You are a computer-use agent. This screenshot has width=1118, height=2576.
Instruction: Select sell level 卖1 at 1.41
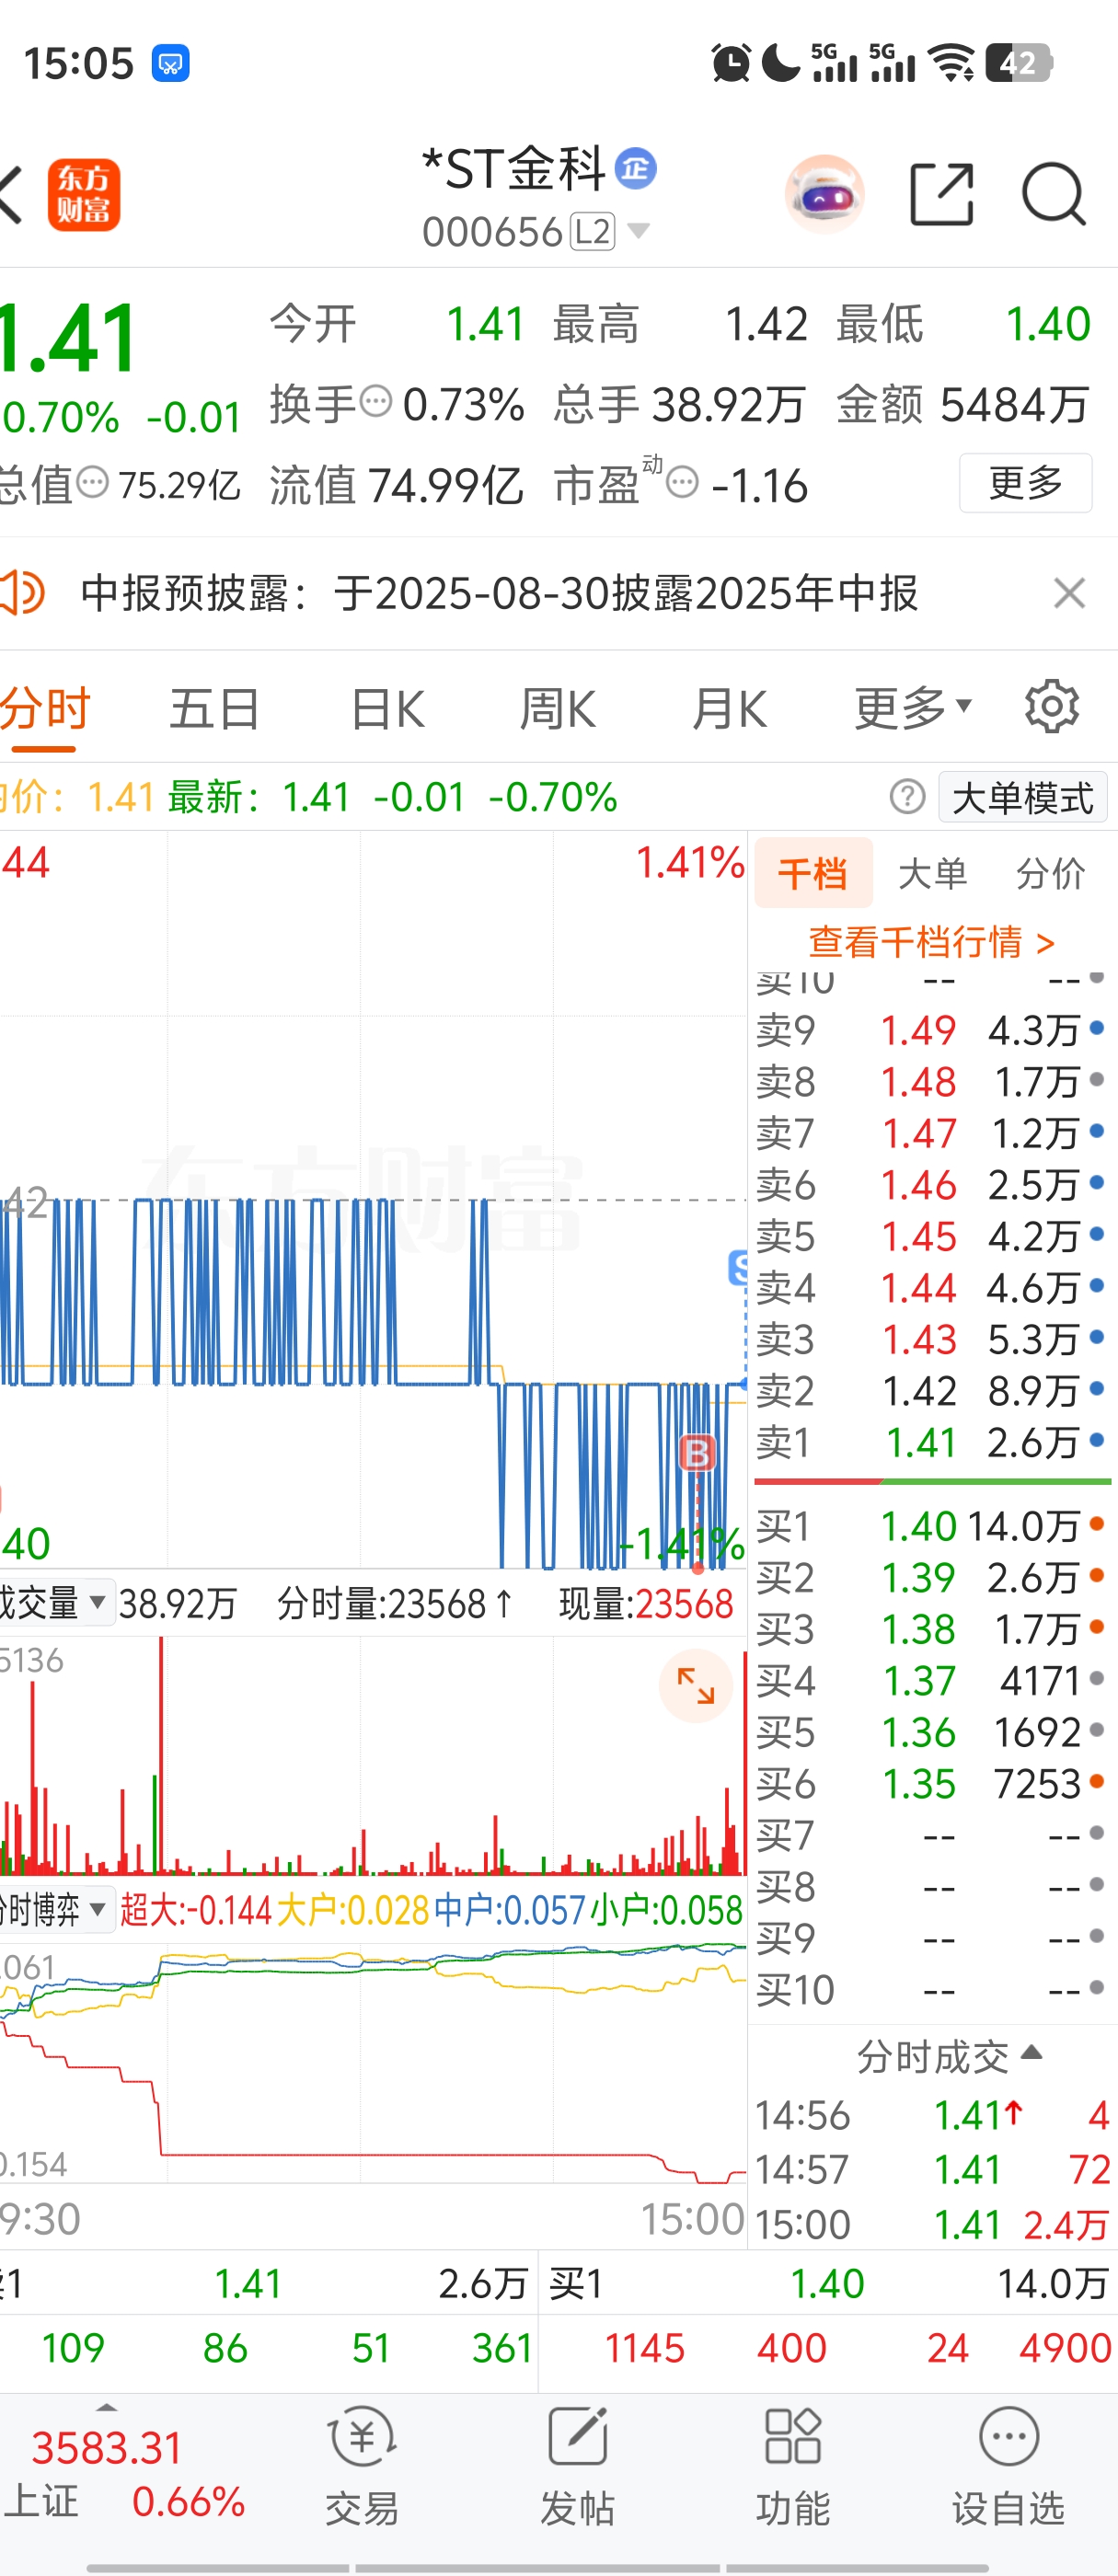[931, 1443]
